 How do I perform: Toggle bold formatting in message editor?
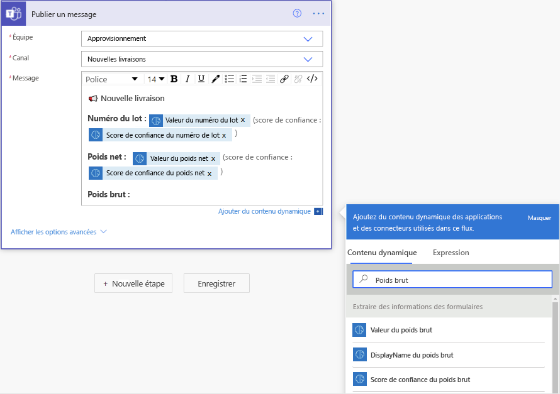tap(174, 79)
